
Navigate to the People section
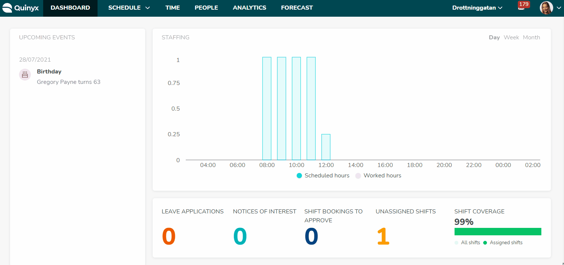206,8
